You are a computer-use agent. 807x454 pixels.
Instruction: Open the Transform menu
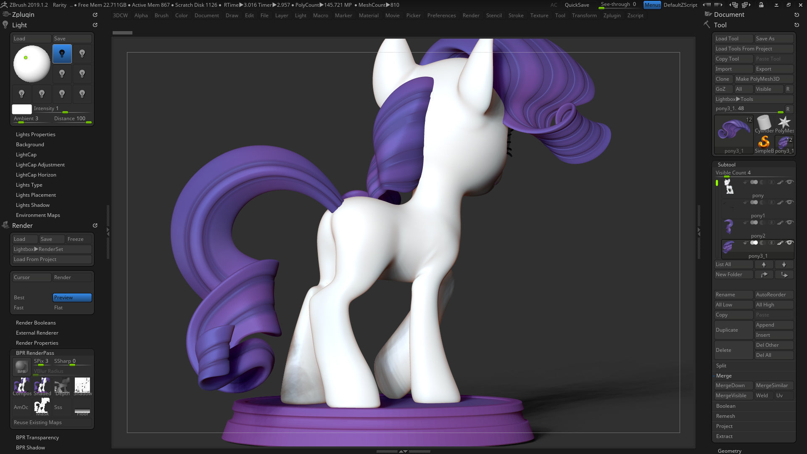(x=584, y=16)
